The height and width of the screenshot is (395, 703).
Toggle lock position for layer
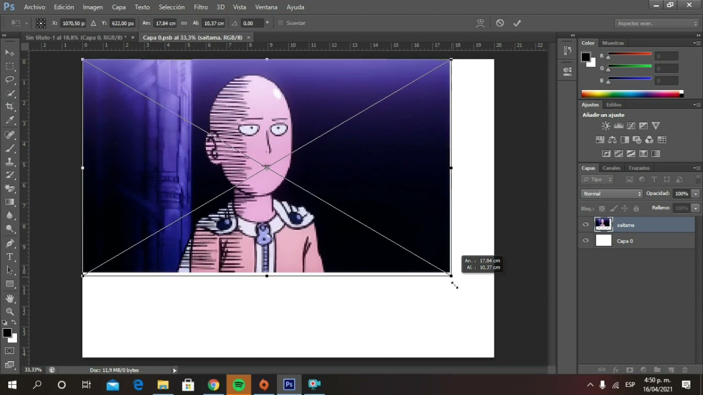click(624, 208)
